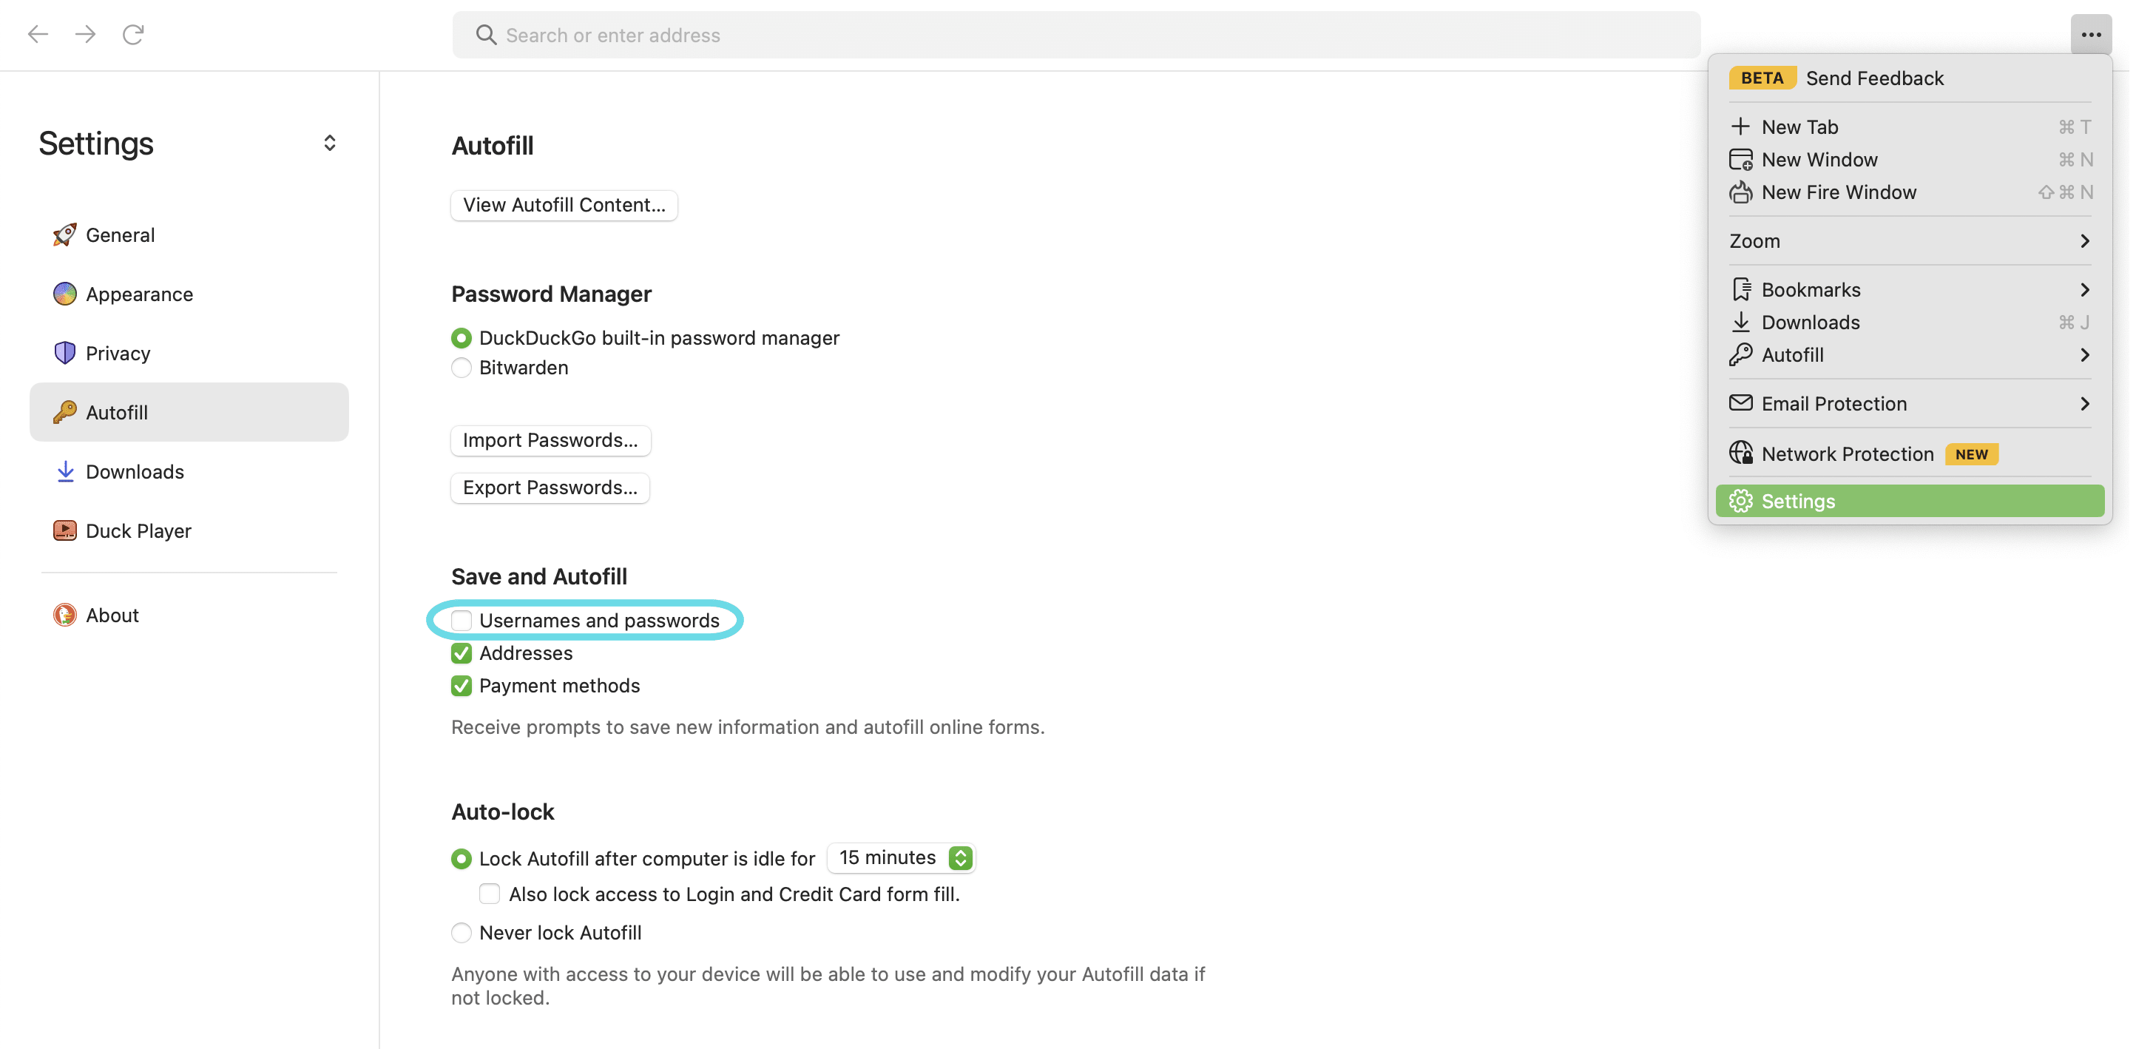Select Bitwarden radio button option
Screen dimensions: 2136x1049
(461, 366)
